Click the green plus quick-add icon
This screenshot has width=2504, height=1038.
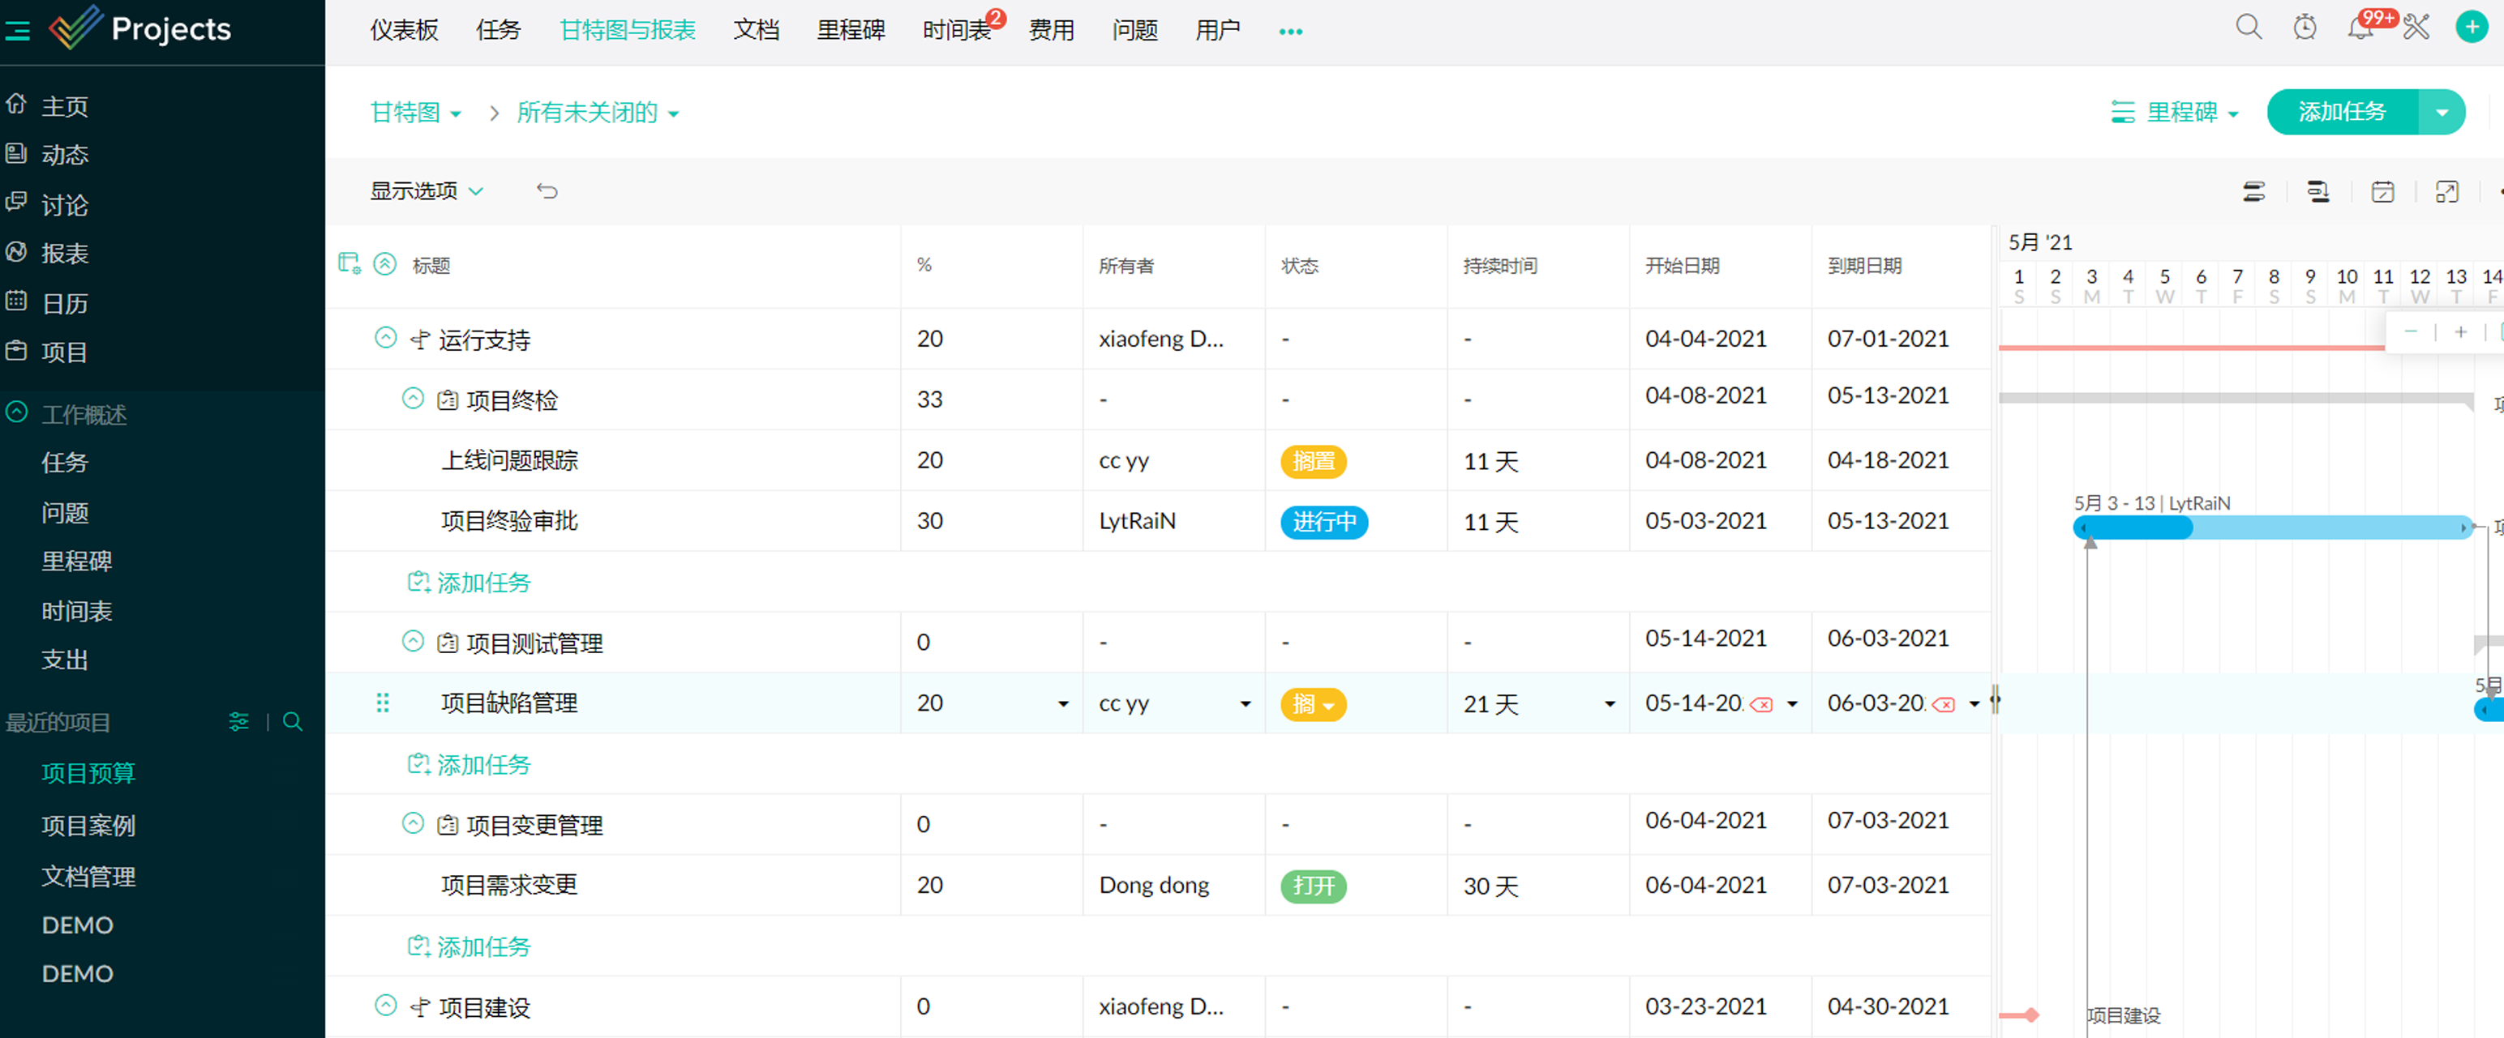point(2472,28)
